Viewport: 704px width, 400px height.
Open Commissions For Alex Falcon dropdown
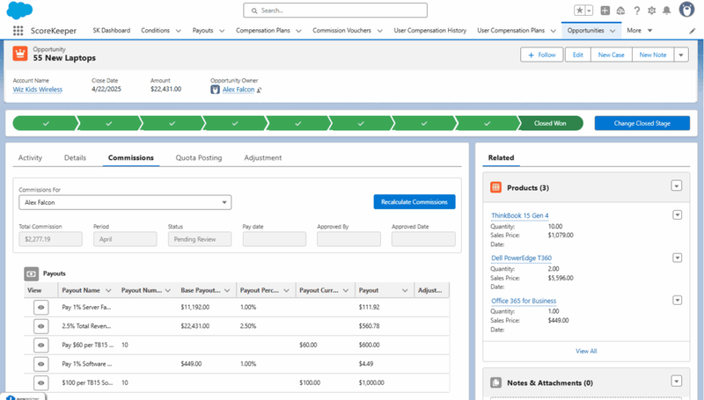[x=125, y=202]
